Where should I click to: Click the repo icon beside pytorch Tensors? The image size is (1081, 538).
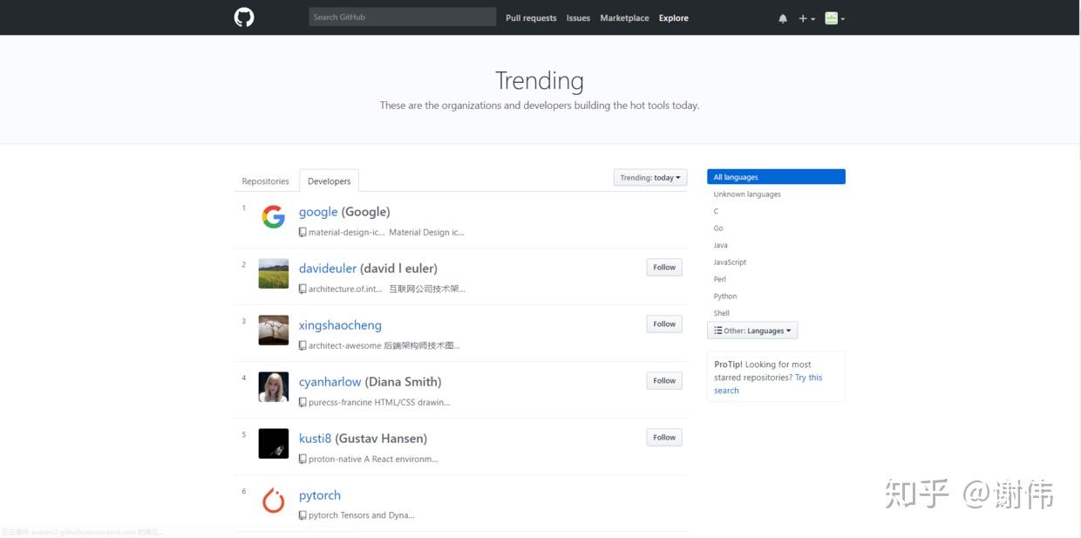click(x=303, y=516)
